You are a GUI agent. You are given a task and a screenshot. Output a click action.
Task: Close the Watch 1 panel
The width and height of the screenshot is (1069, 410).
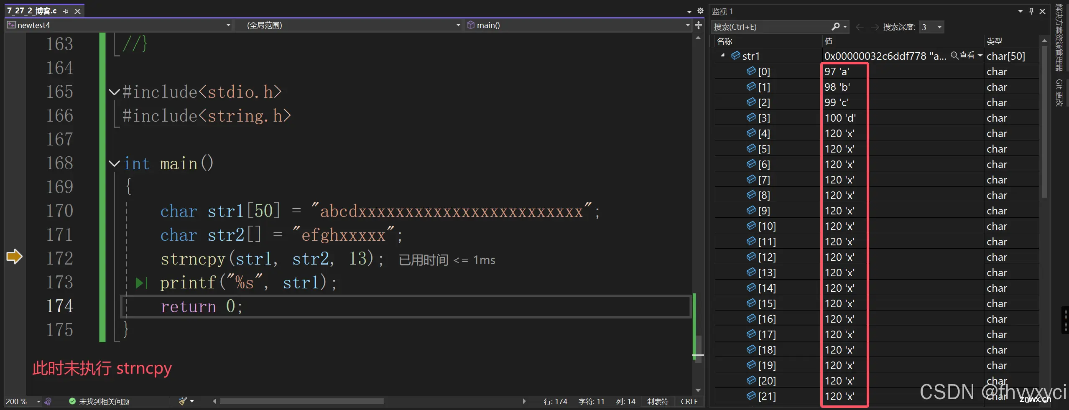1043,11
